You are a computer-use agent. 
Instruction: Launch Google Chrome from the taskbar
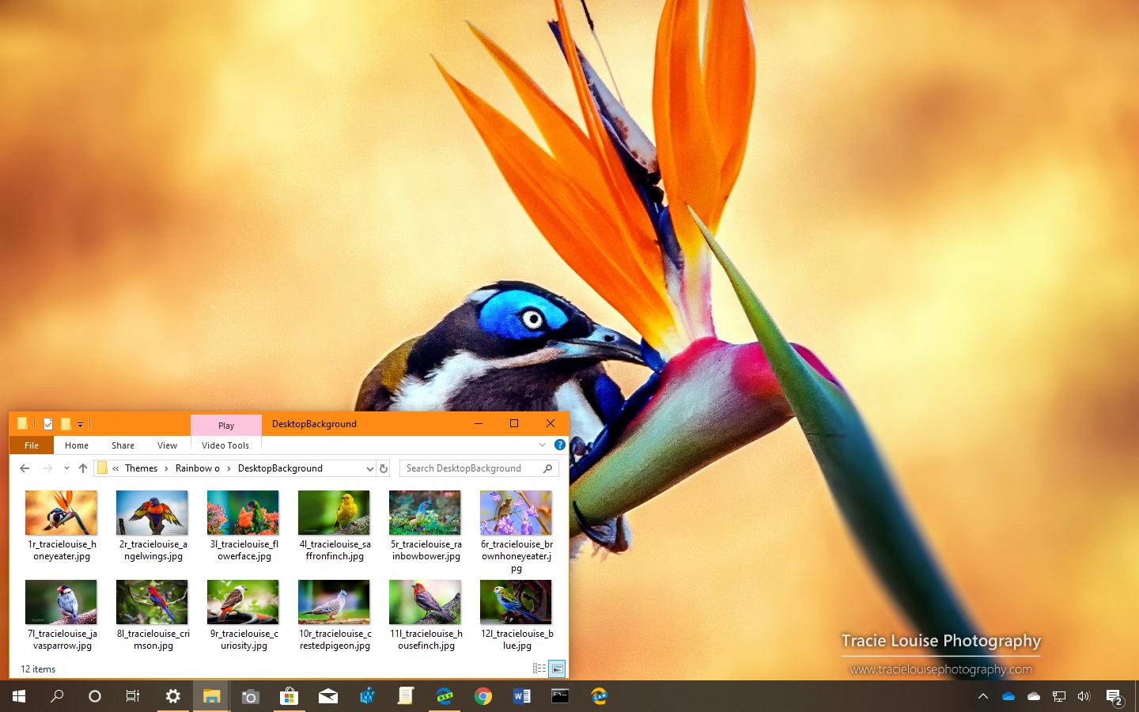[483, 696]
